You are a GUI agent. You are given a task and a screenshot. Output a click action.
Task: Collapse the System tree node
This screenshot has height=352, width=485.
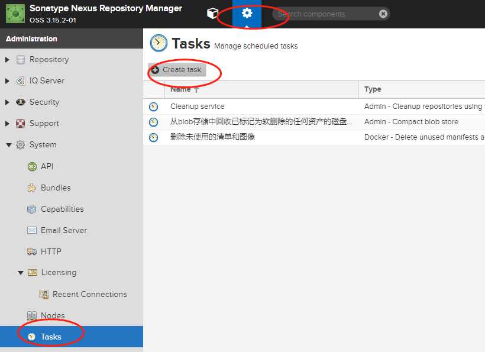9,145
